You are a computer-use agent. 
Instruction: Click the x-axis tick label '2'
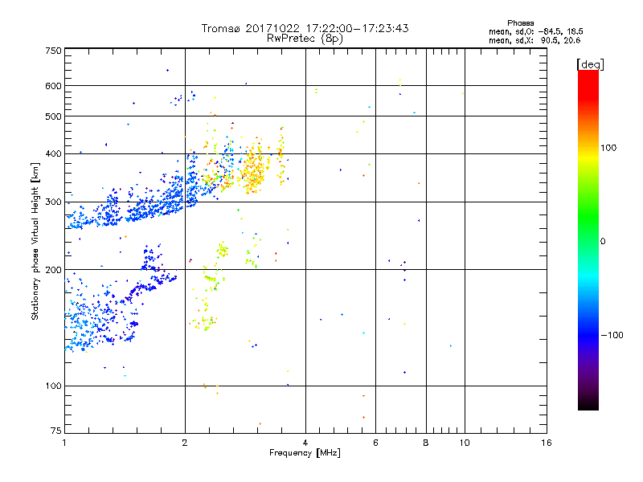tap(185, 443)
